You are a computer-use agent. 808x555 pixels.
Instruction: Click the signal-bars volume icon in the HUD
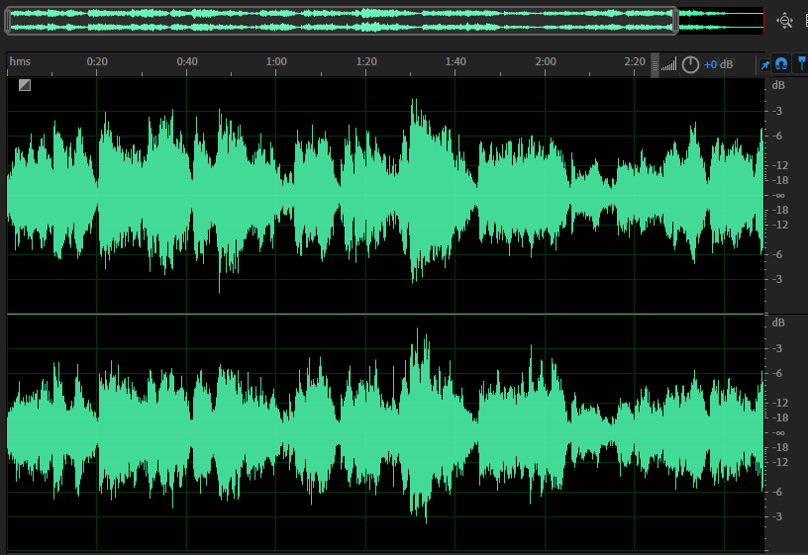pos(668,65)
